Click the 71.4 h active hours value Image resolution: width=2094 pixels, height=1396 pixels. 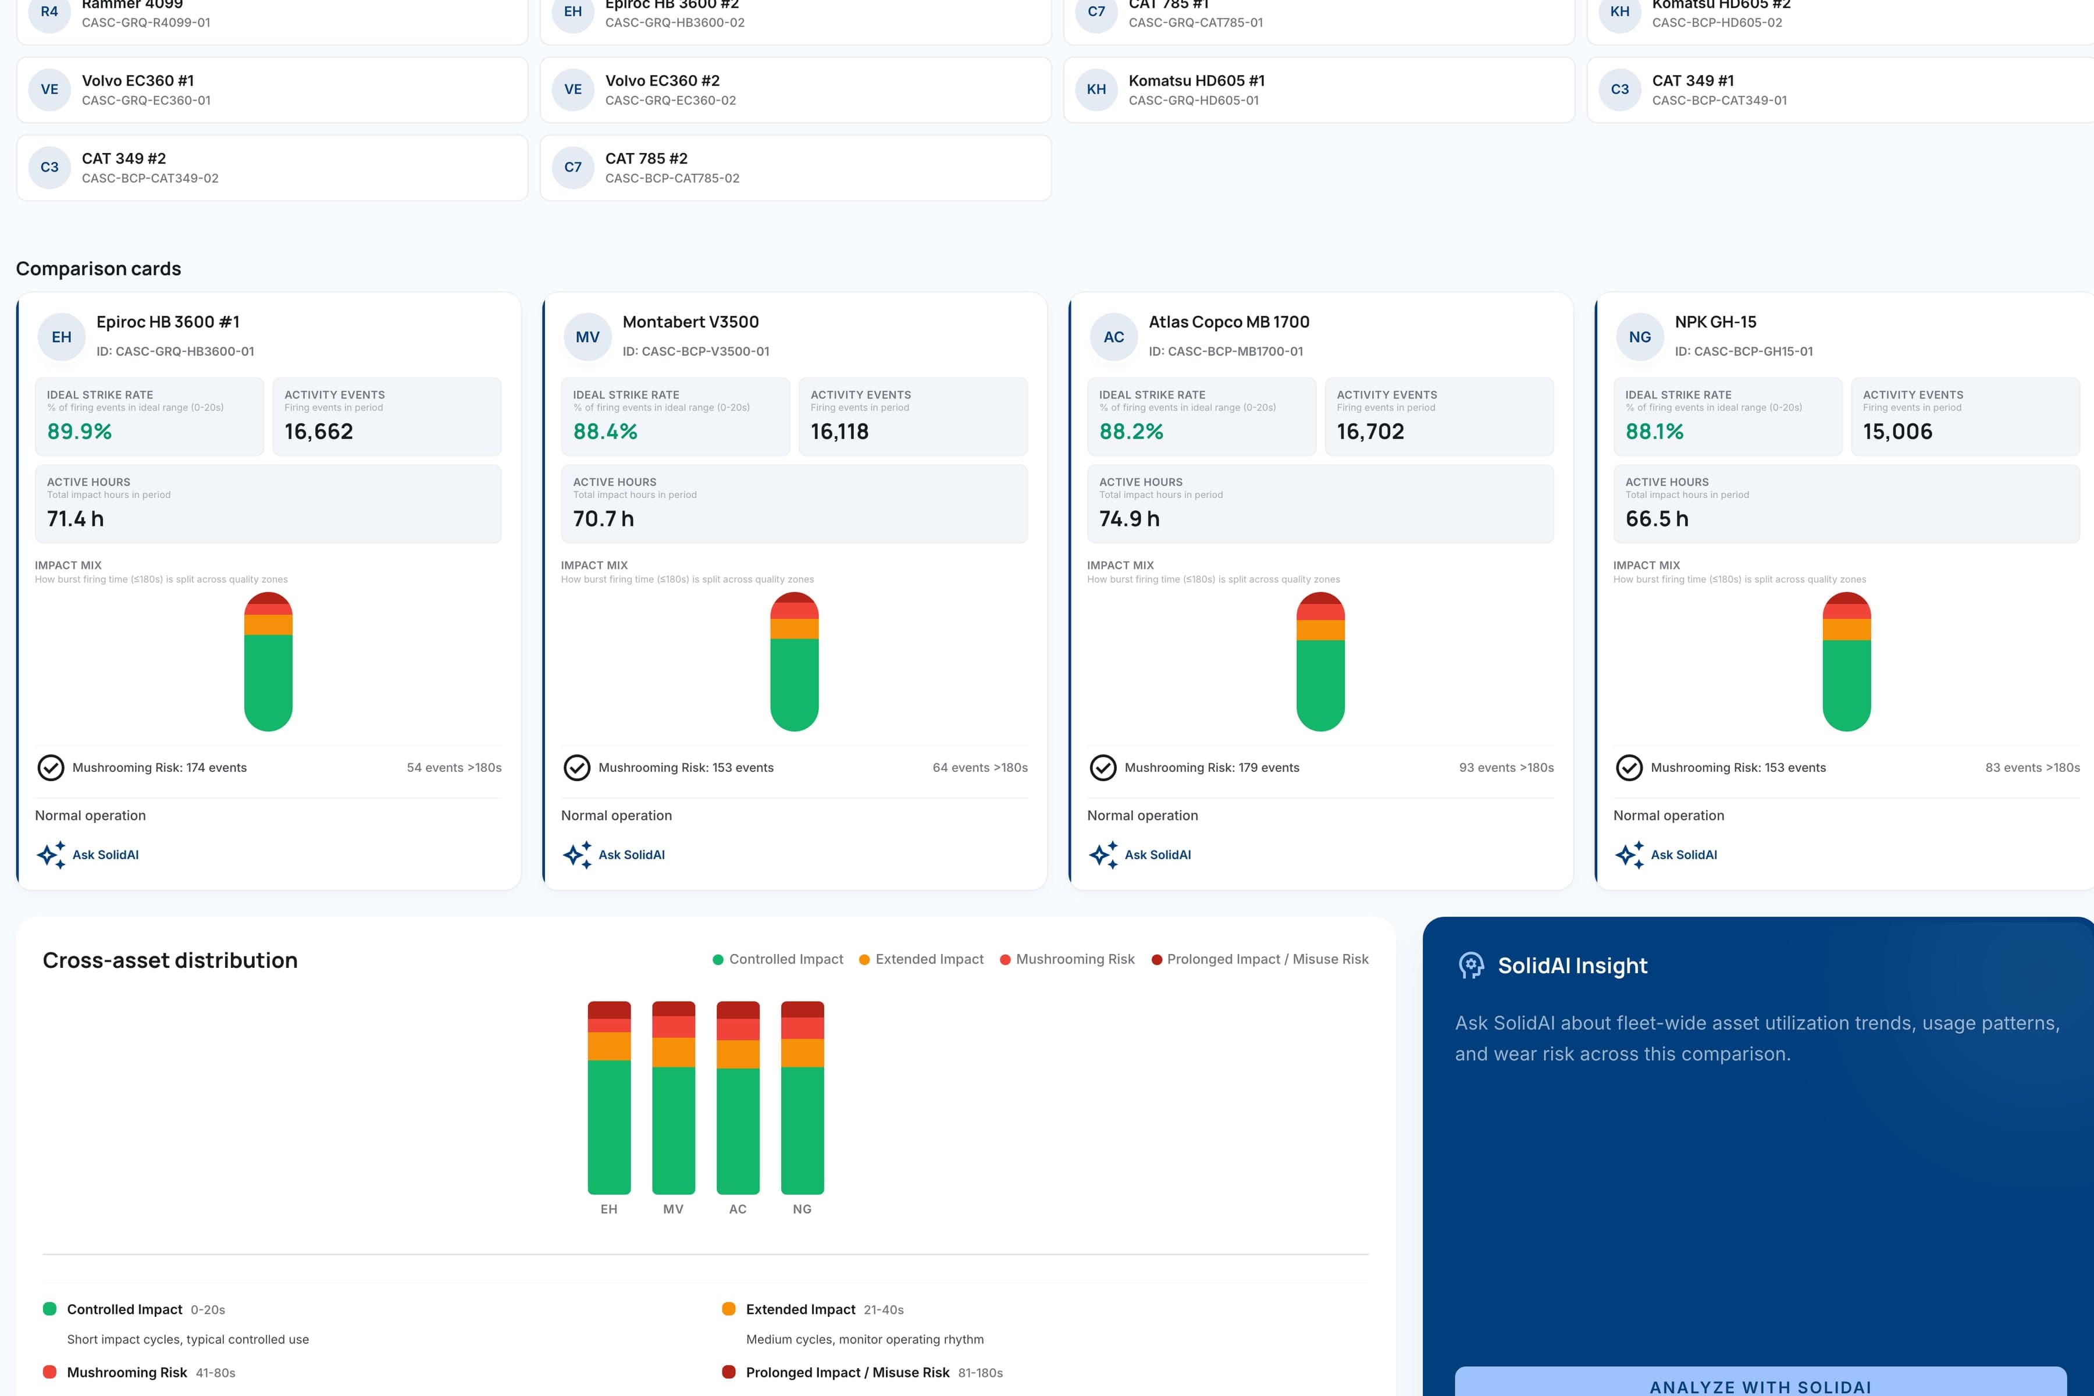pos(76,519)
